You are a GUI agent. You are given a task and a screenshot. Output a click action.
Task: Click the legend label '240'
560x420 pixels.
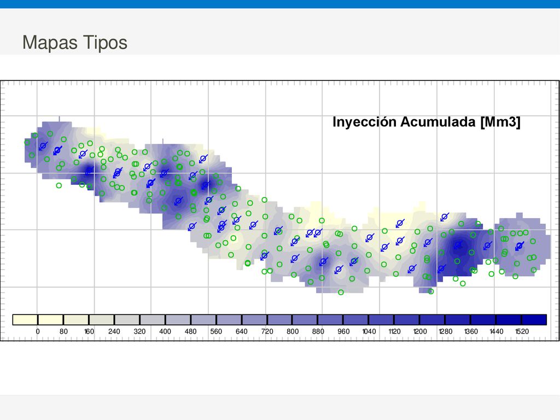[114, 331]
